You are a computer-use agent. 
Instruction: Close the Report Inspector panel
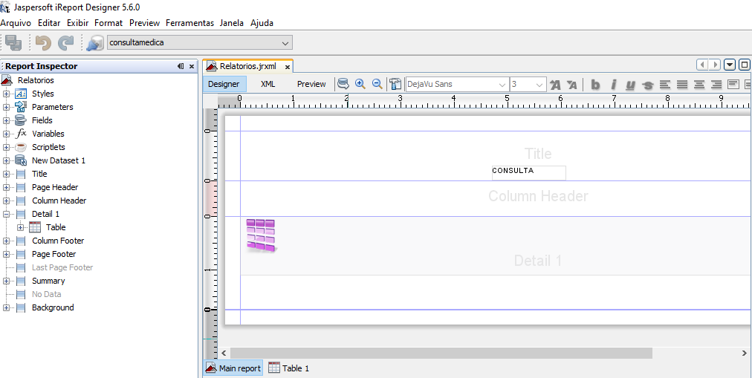(192, 67)
